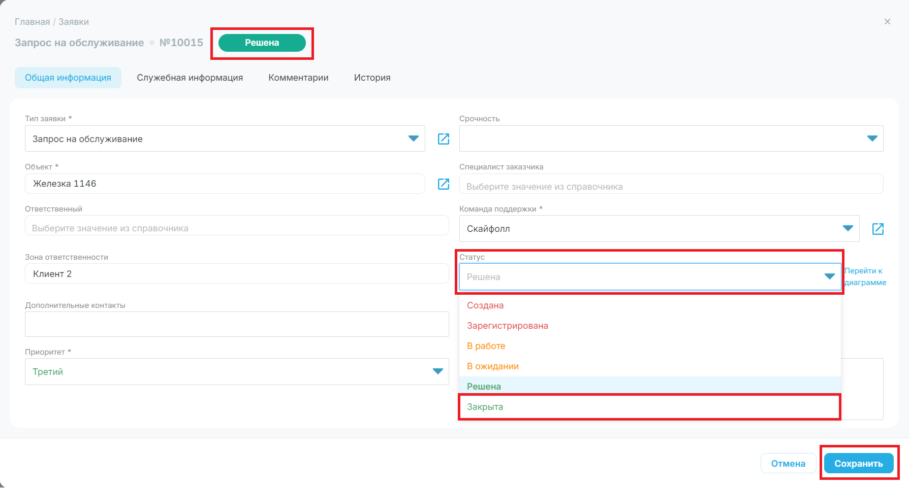The image size is (909, 488).
Task: Click the Сохранить button
Action: click(859, 463)
